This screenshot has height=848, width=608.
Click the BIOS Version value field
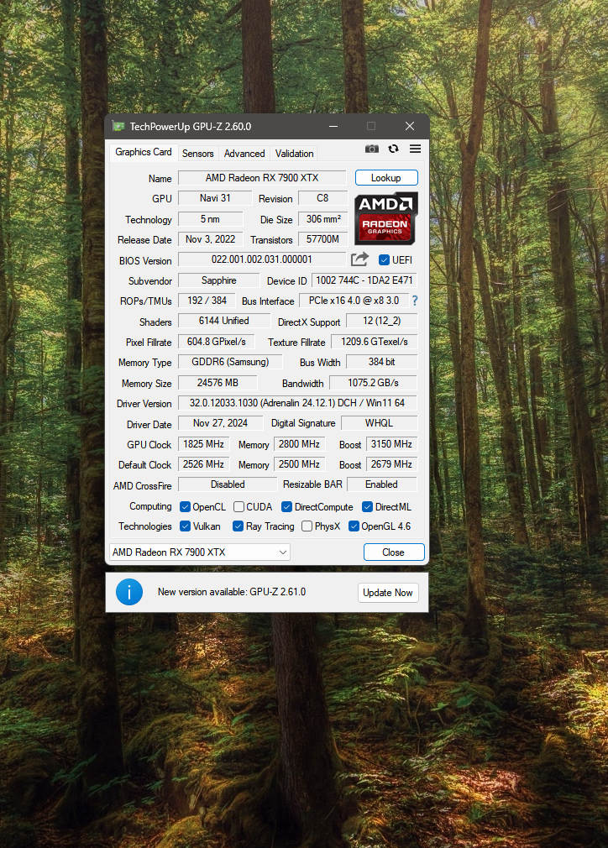262,259
